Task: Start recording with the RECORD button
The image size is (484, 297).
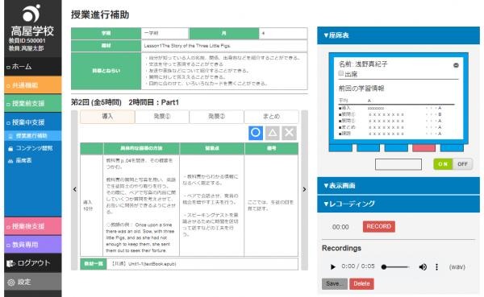Action: point(379,226)
